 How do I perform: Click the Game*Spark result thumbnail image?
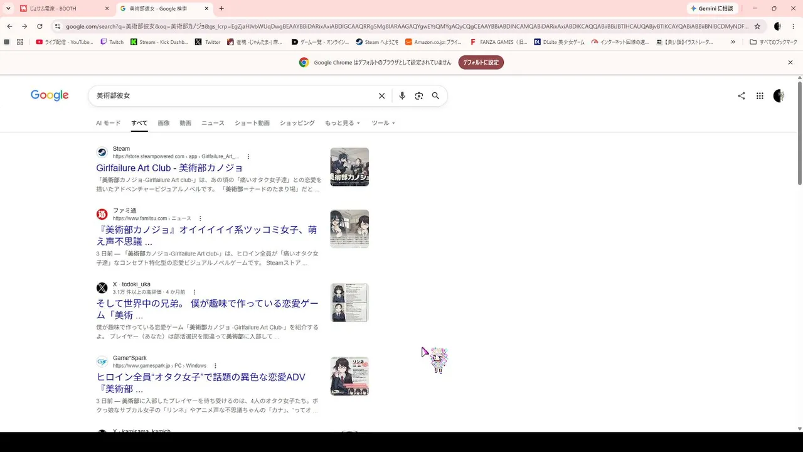tap(349, 376)
